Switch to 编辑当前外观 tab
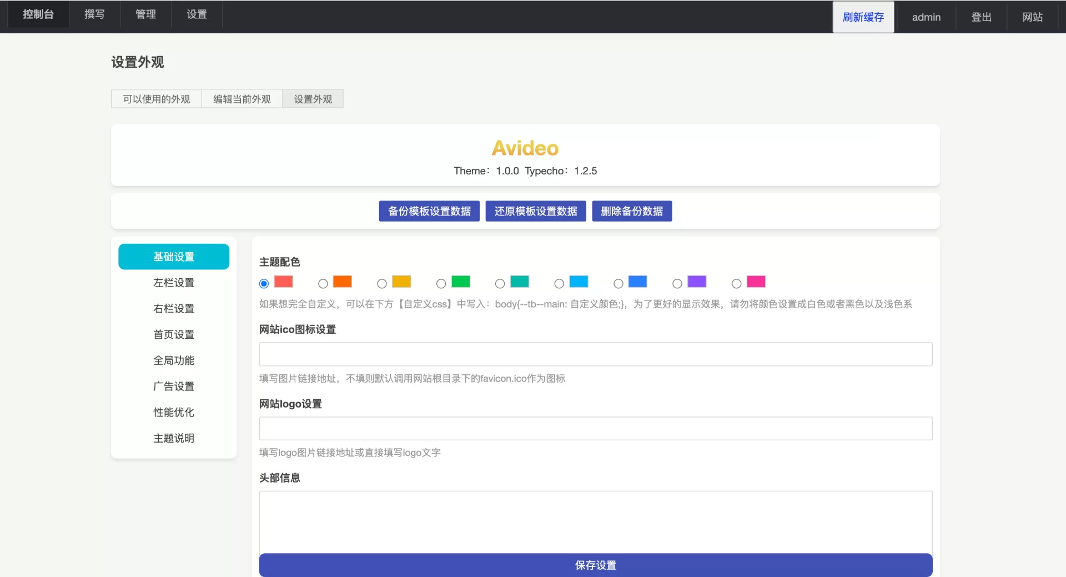Viewport: 1066px width, 577px height. pyautogui.click(x=242, y=99)
